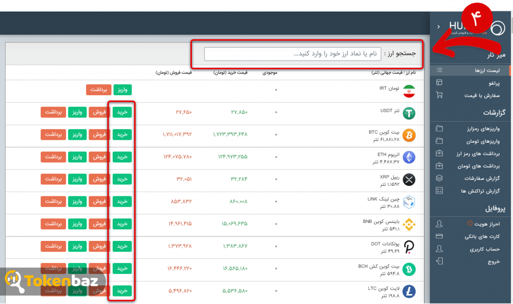Click فروش button for USDT
513x304 pixels.
tap(99, 112)
